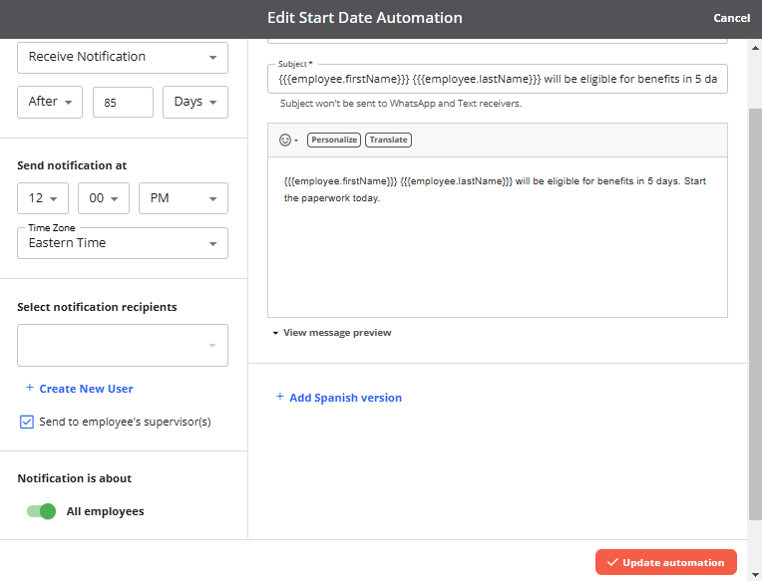The image size is (762, 581).
Task: Click the Subject WhatsApp and Text note
Action: (x=401, y=104)
